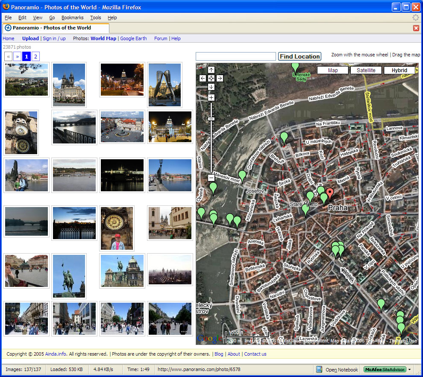Select the plain Map view

click(332, 70)
